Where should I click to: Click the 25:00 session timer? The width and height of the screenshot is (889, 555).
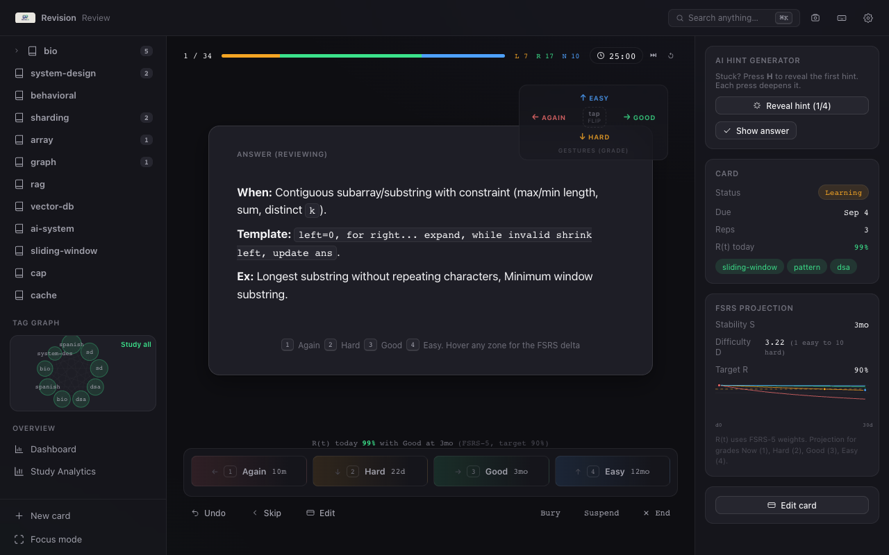tap(616, 56)
